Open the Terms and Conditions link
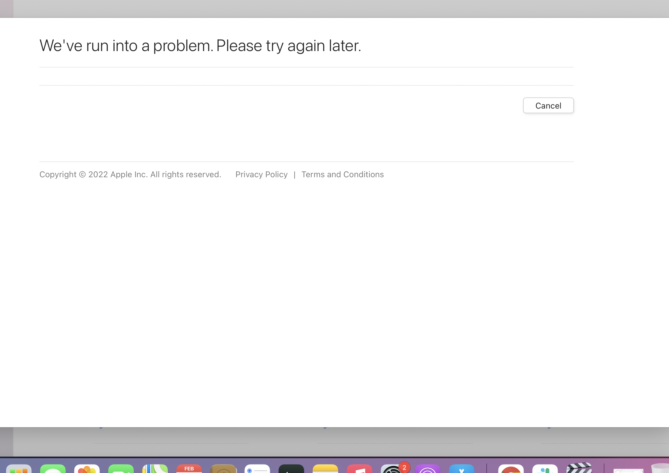Image resolution: width=669 pixels, height=473 pixels. [x=342, y=175]
